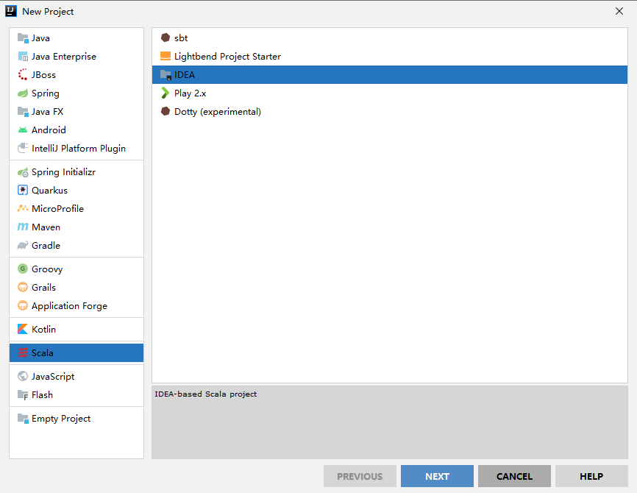Choose the Java FX folder icon
Viewport: 637px width, 493px height.
click(23, 111)
